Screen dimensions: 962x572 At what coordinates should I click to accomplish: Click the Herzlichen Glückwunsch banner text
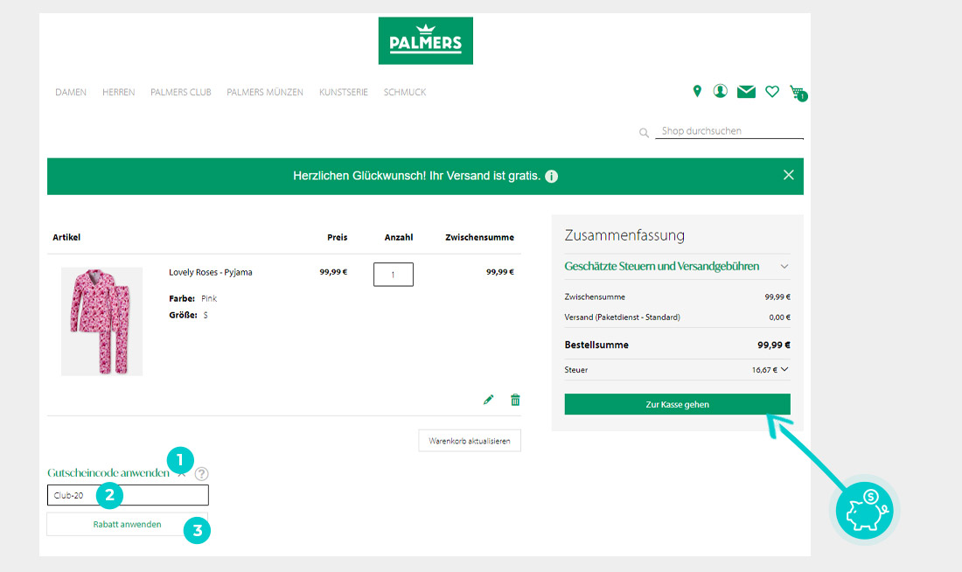pos(416,176)
